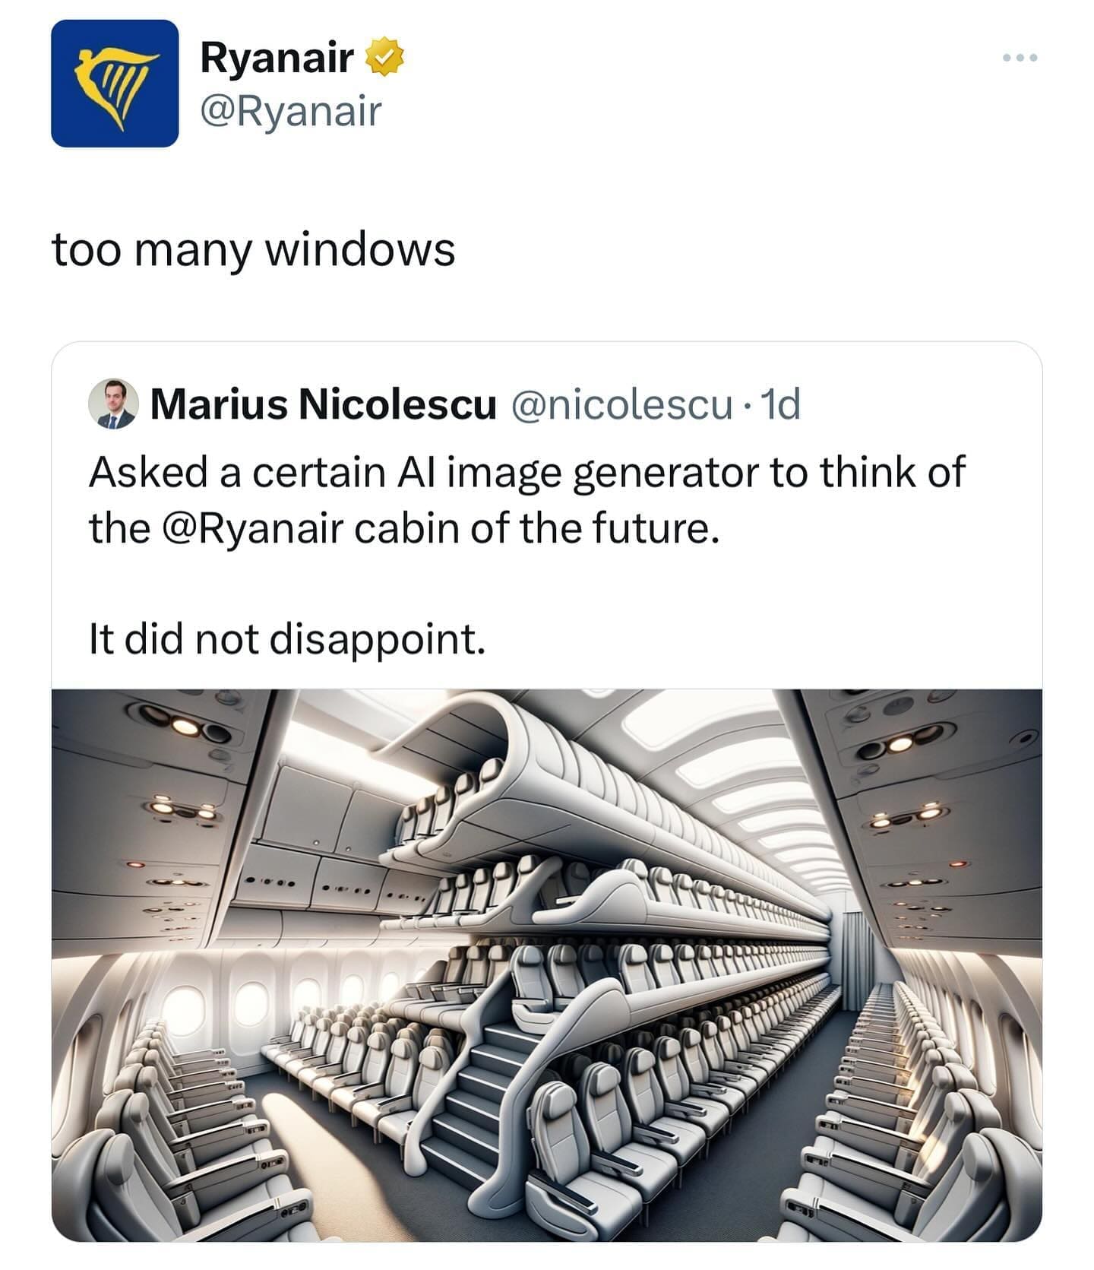Open the @nicolescu handle
The image size is (1094, 1270).
tap(621, 404)
